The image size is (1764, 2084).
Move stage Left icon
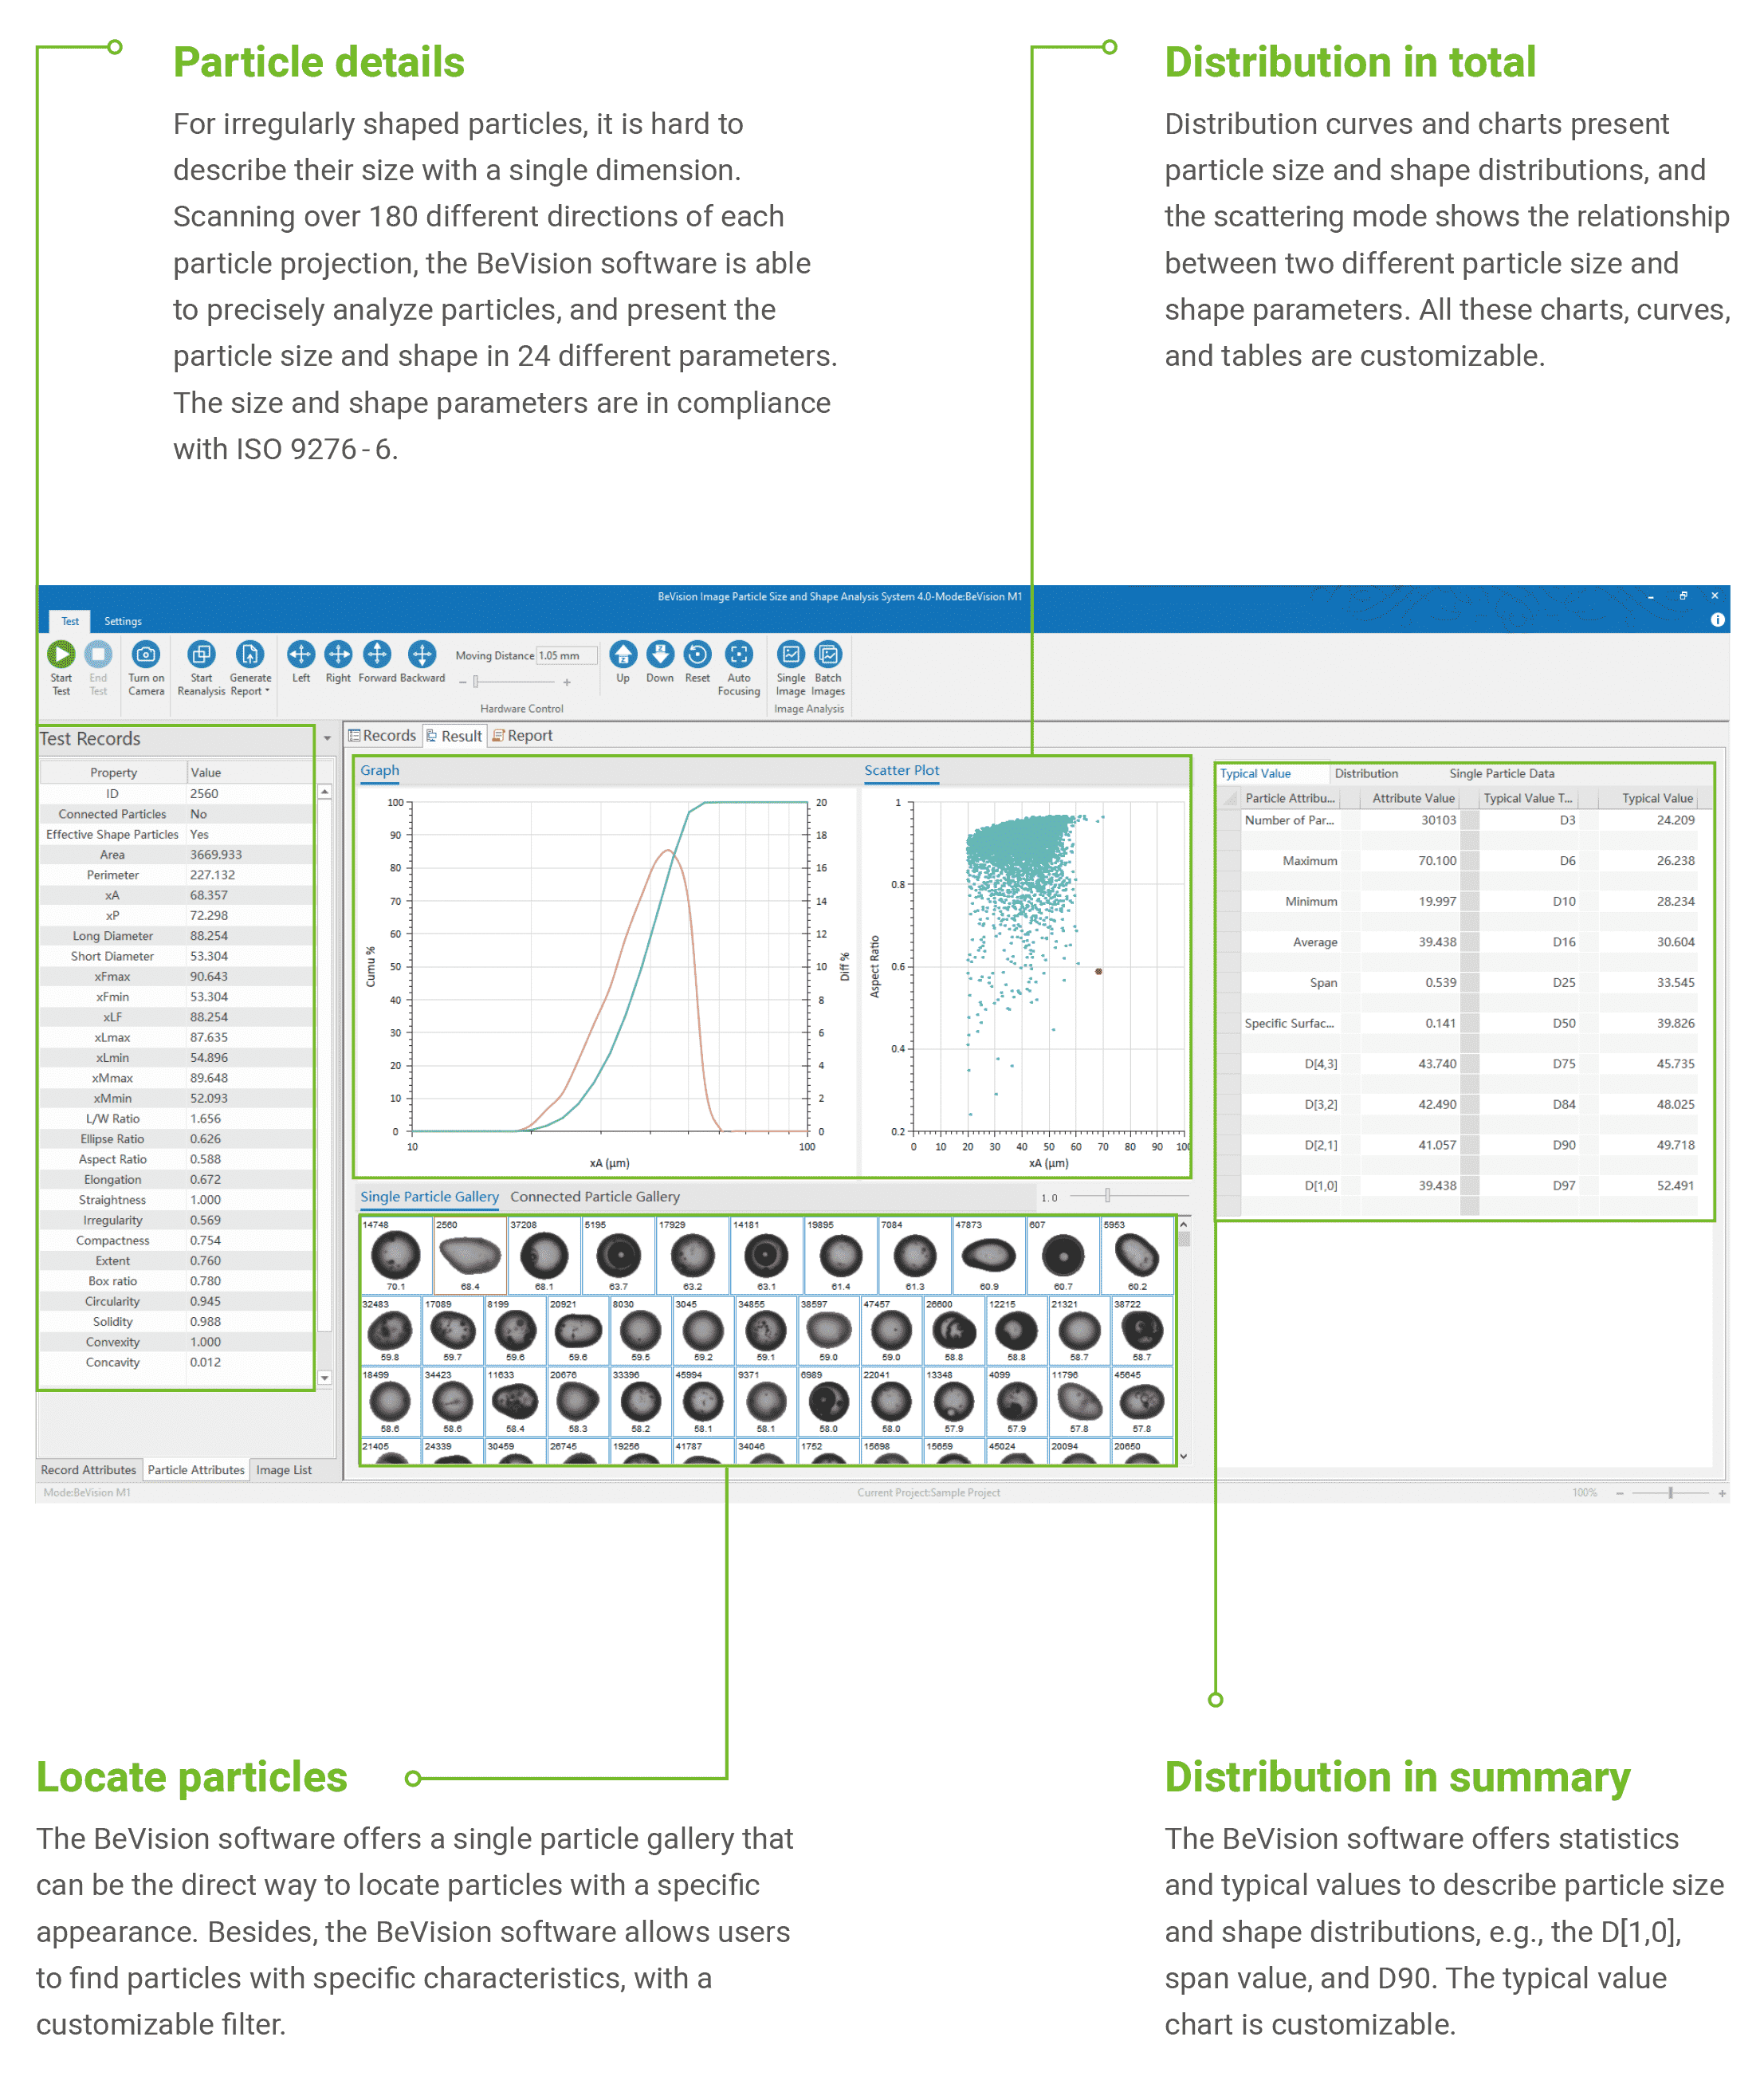(301, 655)
